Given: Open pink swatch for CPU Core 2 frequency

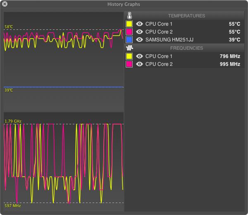Looking at the screenshot, I should click(129, 64).
